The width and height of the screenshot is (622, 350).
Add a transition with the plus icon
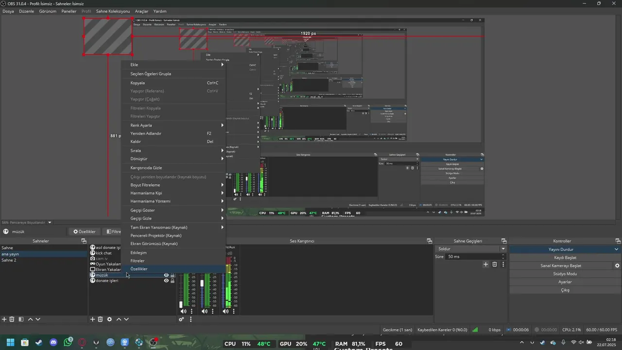[x=485, y=264]
